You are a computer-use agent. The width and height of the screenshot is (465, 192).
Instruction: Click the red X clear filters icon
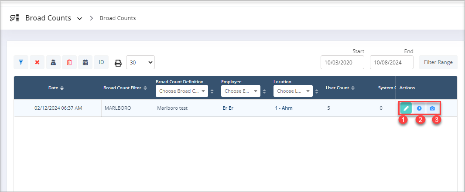point(37,62)
